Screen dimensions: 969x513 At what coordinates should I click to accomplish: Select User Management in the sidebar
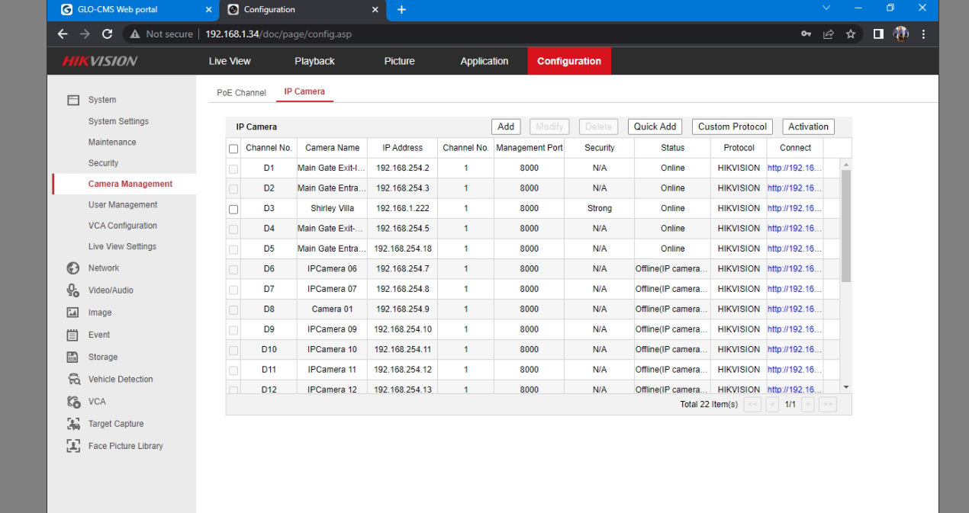[x=123, y=205]
